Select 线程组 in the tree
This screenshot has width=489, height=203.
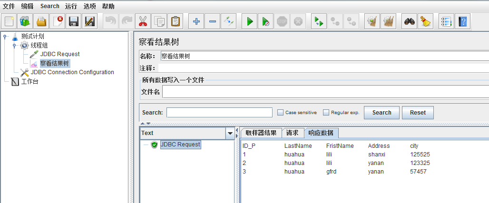(x=39, y=46)
